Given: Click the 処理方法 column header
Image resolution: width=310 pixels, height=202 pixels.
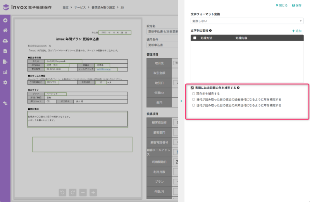Looking at the screenshot, I should 206,38.
